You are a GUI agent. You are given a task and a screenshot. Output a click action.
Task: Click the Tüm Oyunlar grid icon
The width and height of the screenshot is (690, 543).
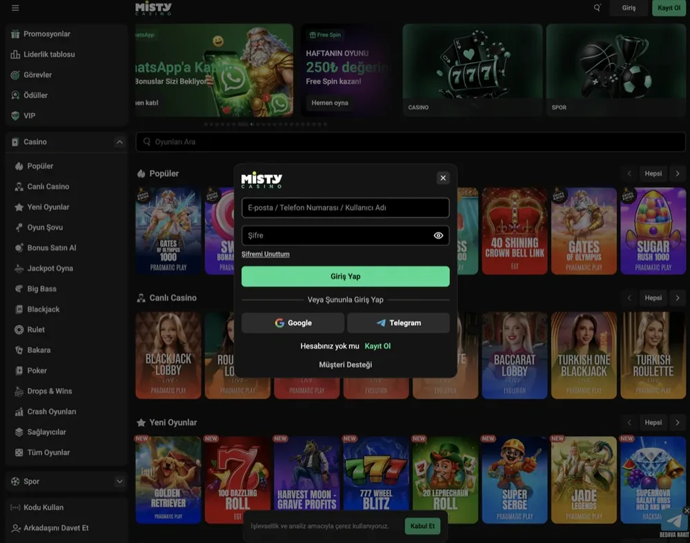coord(19,453)
